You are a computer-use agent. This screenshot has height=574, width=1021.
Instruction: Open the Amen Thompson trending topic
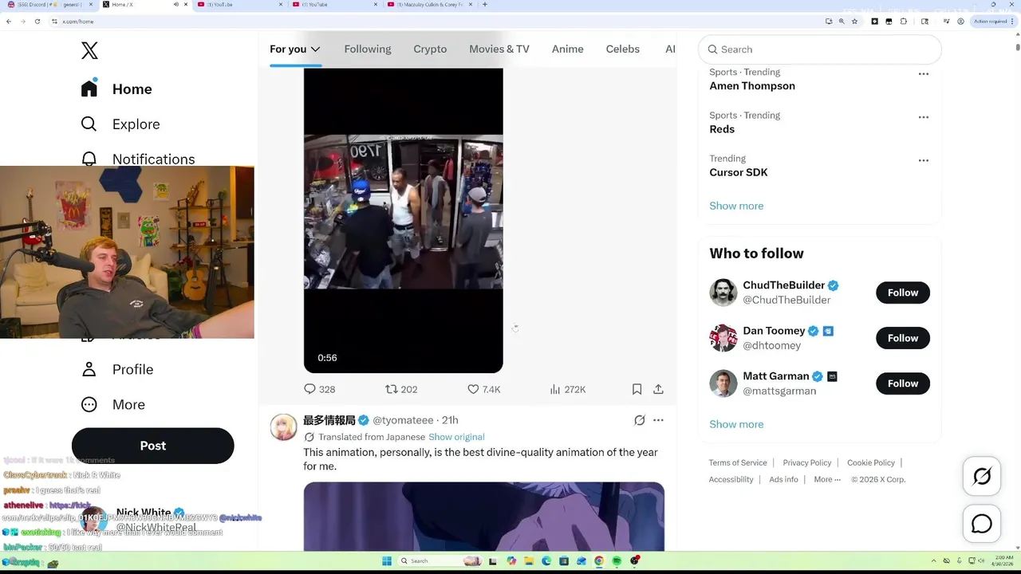[x=752, y=86]
